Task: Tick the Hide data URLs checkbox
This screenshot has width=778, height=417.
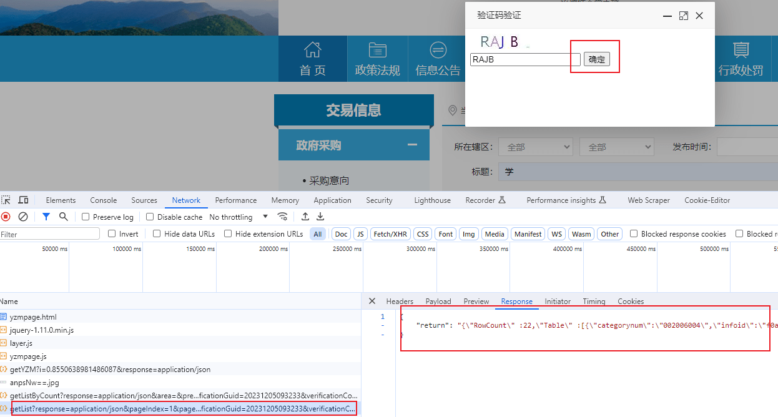Action: tap(157, 234)
